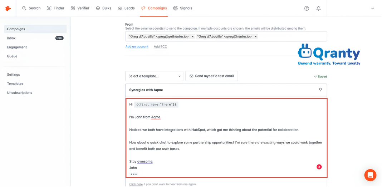
Task: Open the Select a template dropdown
Action: coord(154,76)
